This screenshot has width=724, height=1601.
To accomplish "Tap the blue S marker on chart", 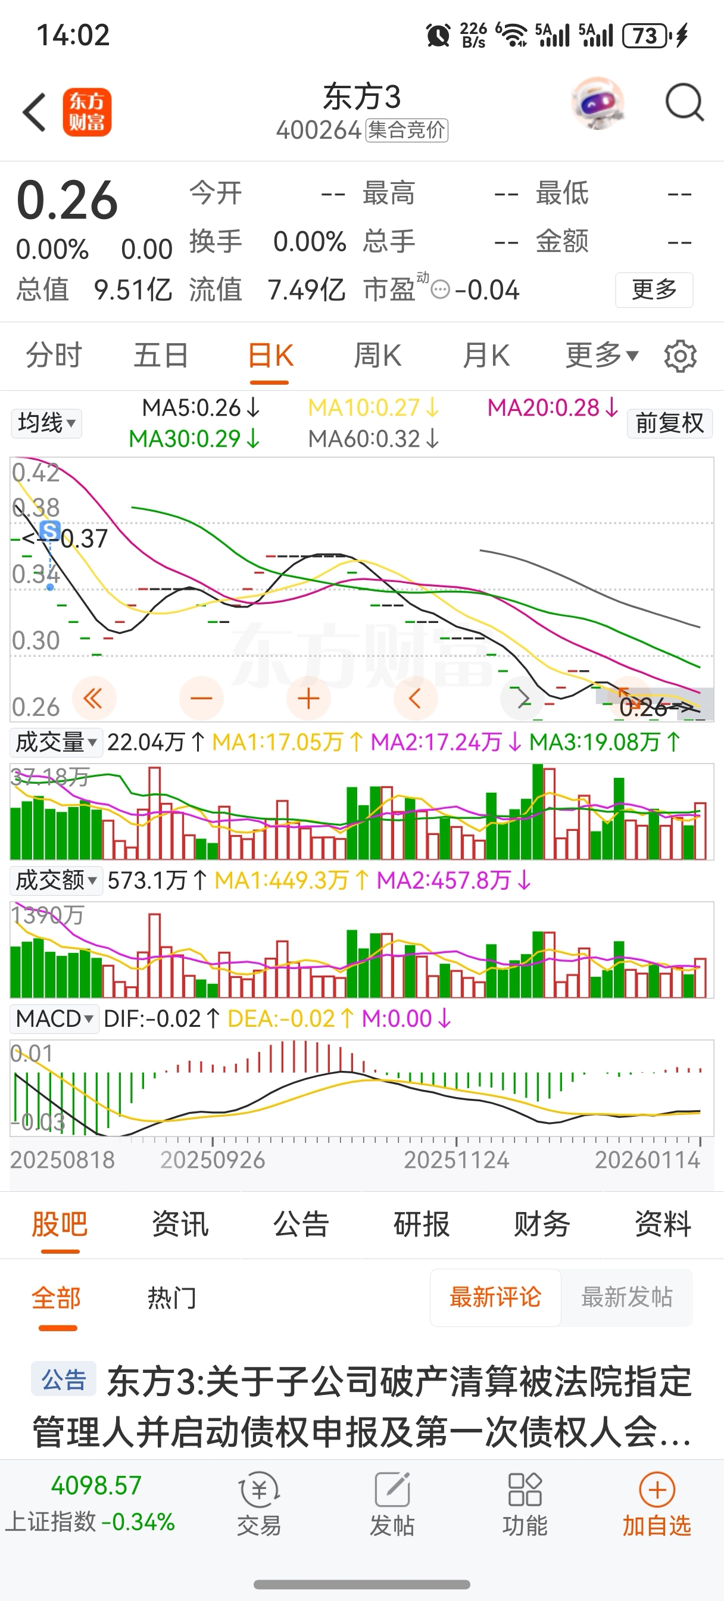I will pyautogui.click(x=50, y=531).
